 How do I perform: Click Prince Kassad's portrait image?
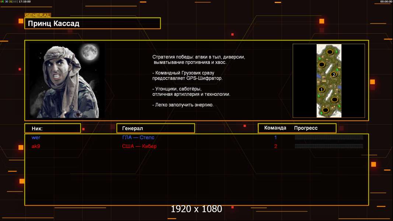(x=66, y=81)
